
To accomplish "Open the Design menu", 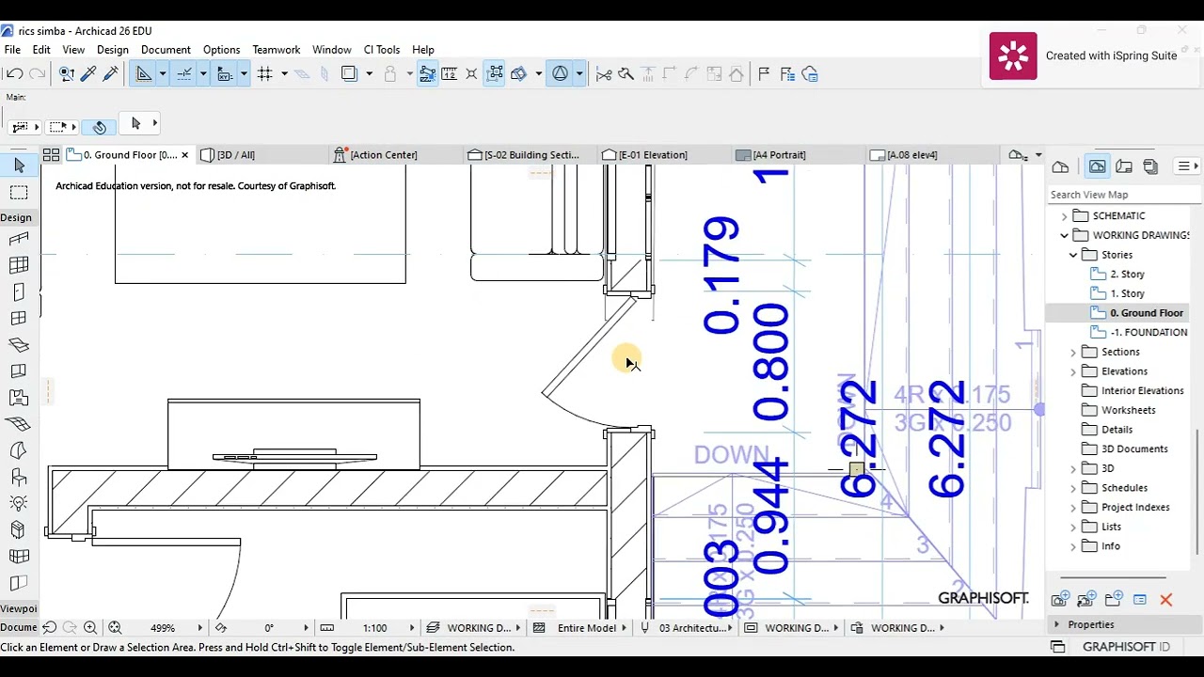I will [112, 50].
